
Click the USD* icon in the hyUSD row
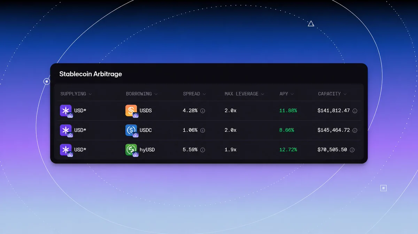coord(66,150)
